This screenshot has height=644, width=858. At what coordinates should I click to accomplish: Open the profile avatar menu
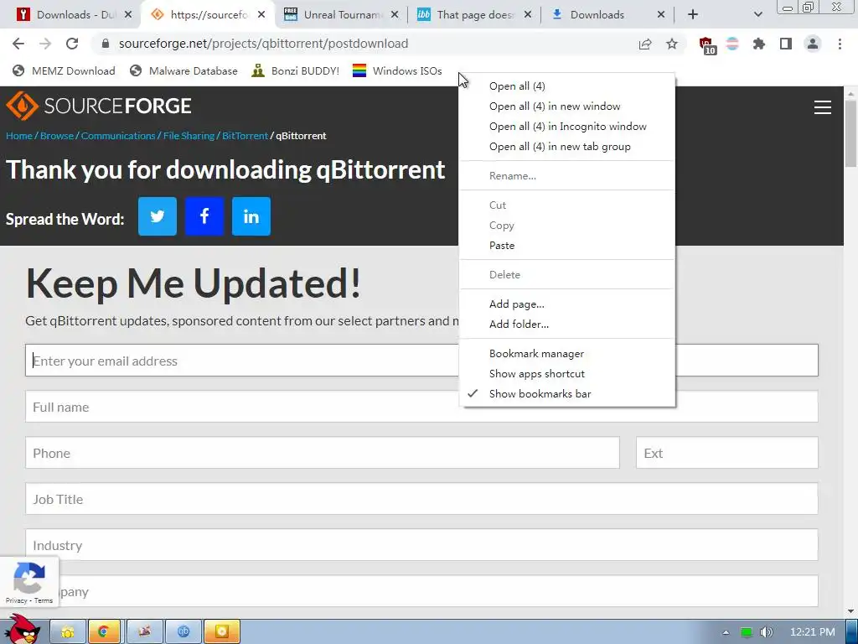pyautogui.click(x=813, y=44)
